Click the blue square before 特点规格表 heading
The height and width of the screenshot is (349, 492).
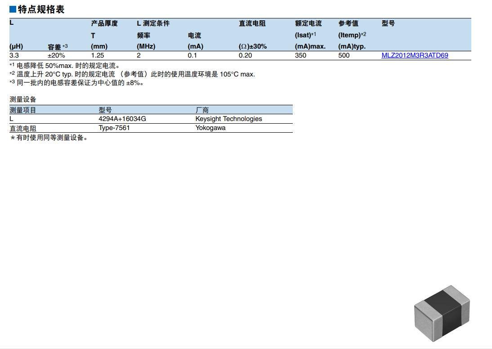tap(13, 9)
